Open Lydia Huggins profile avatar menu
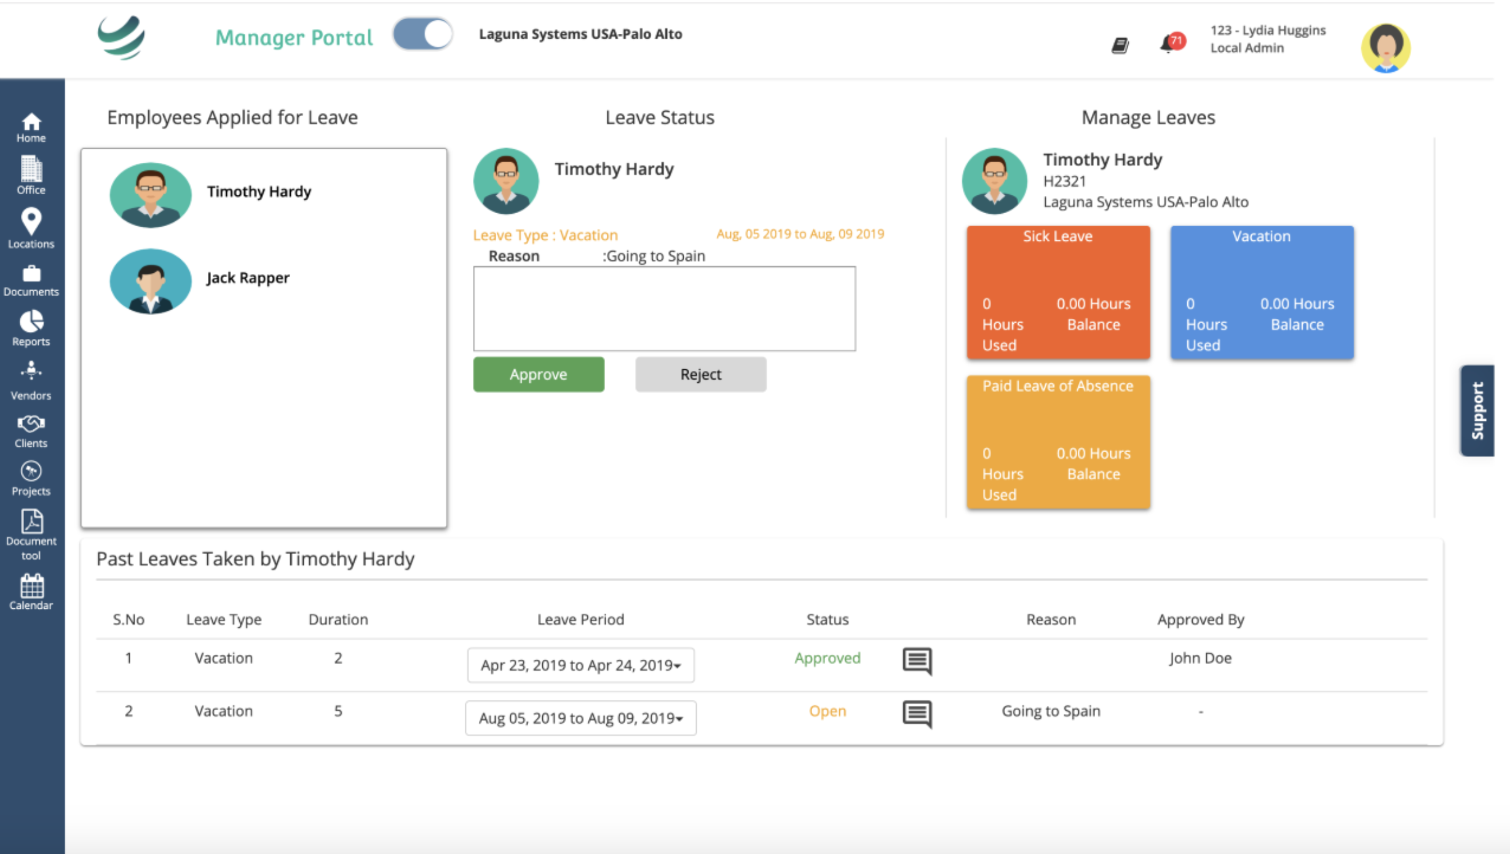This screenshot has width=1510, height=854. point(1385,47)
